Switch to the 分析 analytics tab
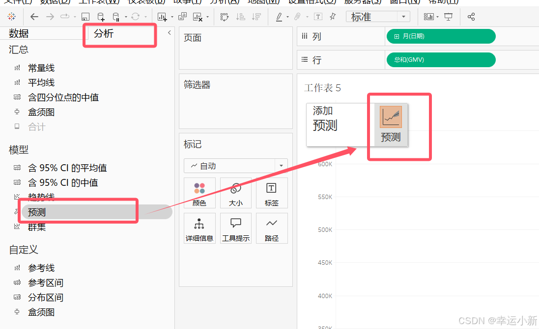The width and height of the screenshot is (539, 329). pyautogui.click(x=104, y=33)
